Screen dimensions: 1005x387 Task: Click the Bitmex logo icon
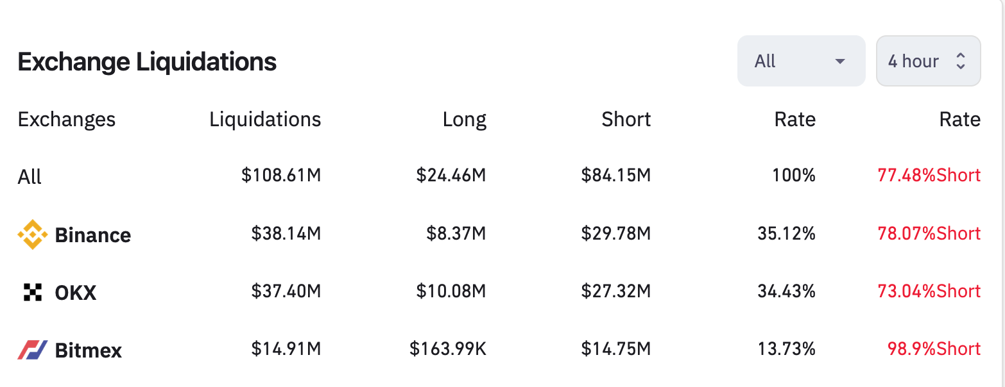(32, 350)
